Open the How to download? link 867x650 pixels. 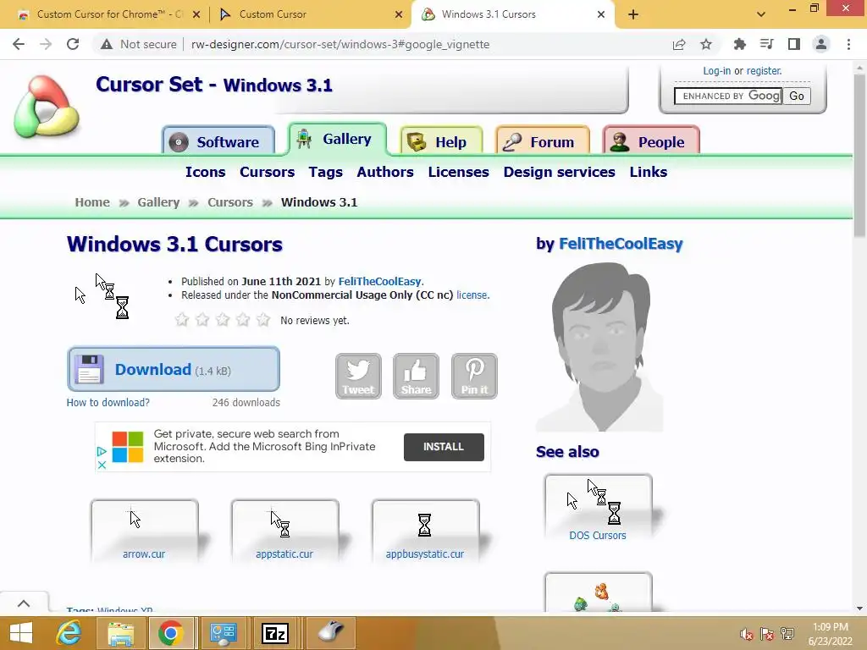[108, 402]
